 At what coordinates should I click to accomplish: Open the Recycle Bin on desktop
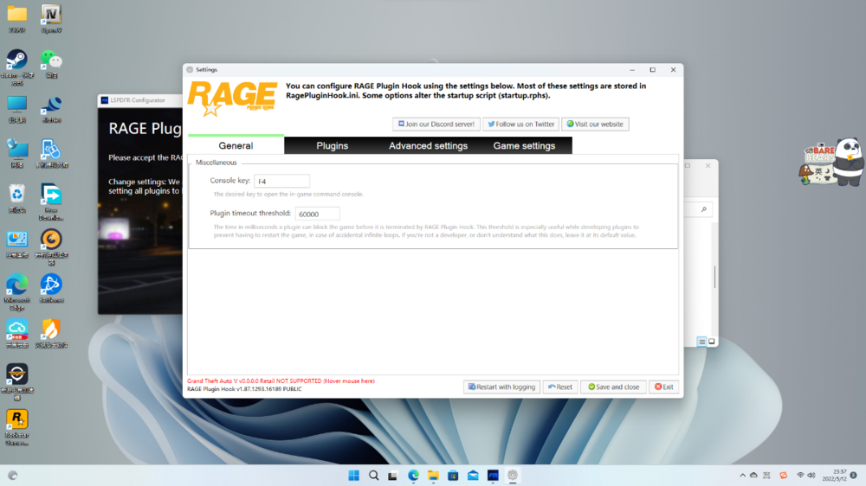pos(16,194)
